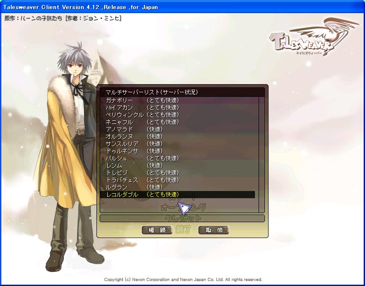Choose the レンム server
The image size is (365, 286).
[x=178, y=166]
